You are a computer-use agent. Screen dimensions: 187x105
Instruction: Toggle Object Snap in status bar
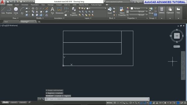tap(145, 103)
